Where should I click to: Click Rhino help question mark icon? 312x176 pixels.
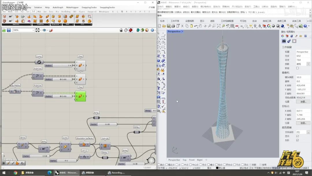point(305,26)
